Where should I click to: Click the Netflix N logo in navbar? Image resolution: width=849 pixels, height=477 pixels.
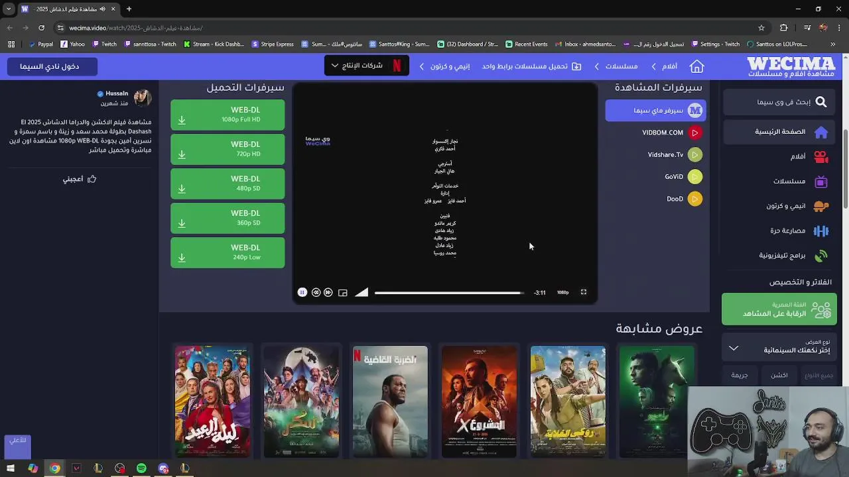click(x=397, y=66)
